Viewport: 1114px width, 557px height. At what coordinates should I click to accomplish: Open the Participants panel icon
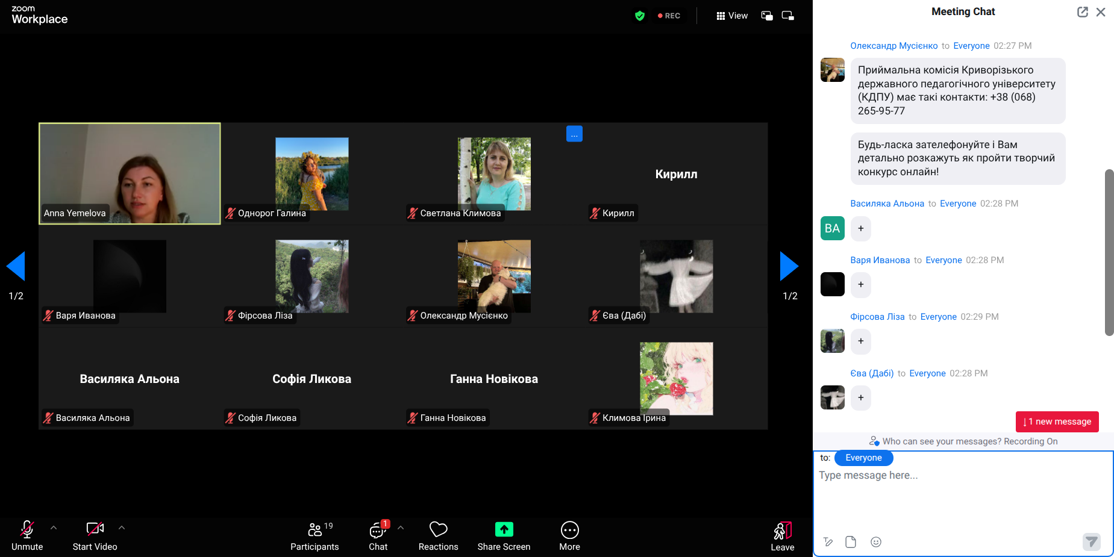(314, 530)
